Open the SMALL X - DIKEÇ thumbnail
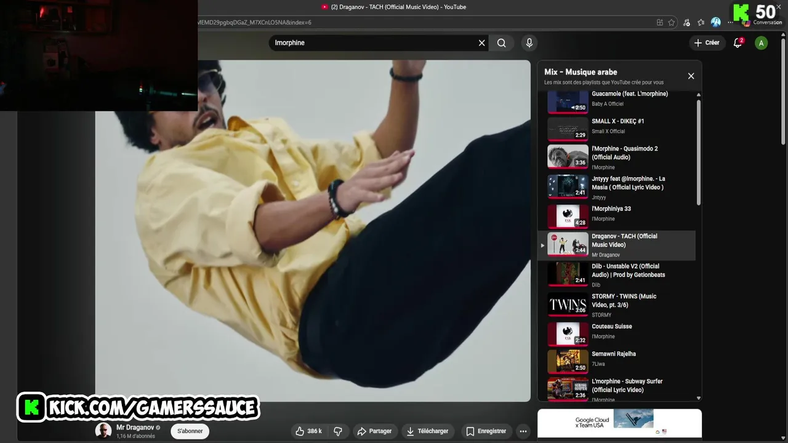The width and height of the screenshot is (788, 443). point(568,129)
